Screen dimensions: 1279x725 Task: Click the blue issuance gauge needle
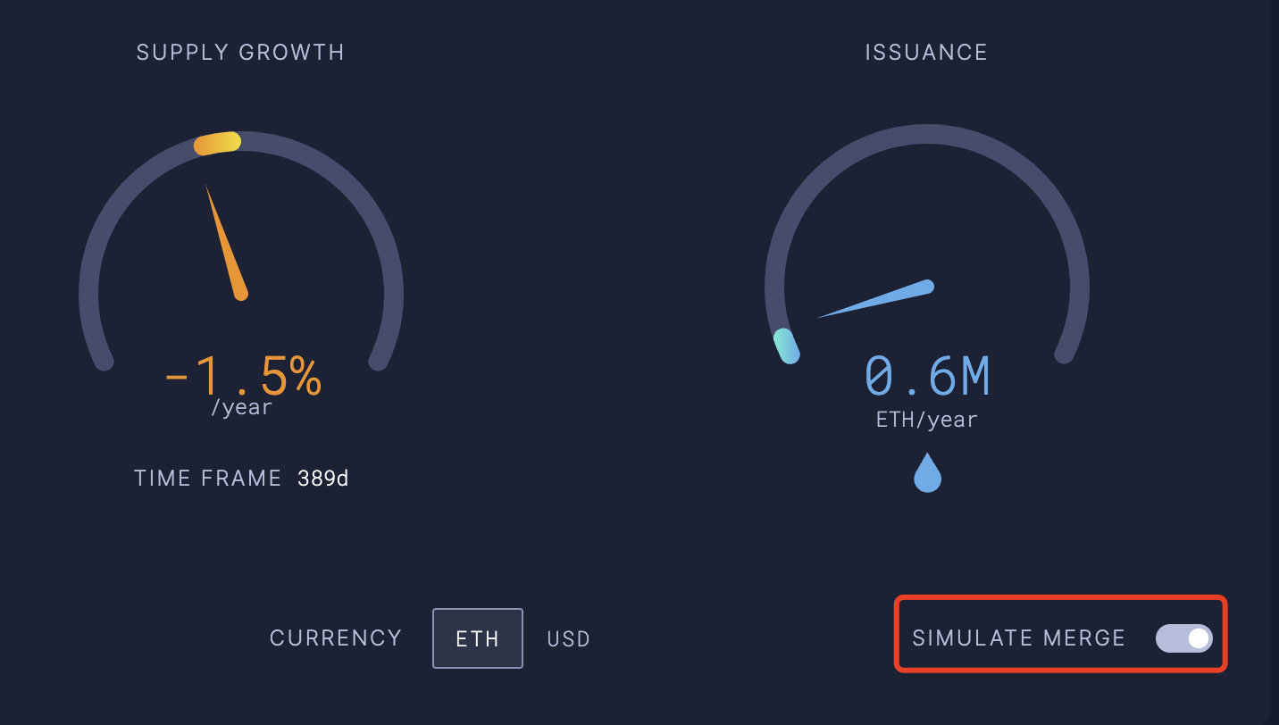[x=875, y=299]
